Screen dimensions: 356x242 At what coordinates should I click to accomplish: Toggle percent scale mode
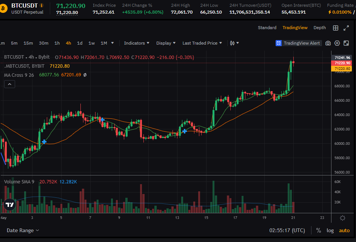319,230
